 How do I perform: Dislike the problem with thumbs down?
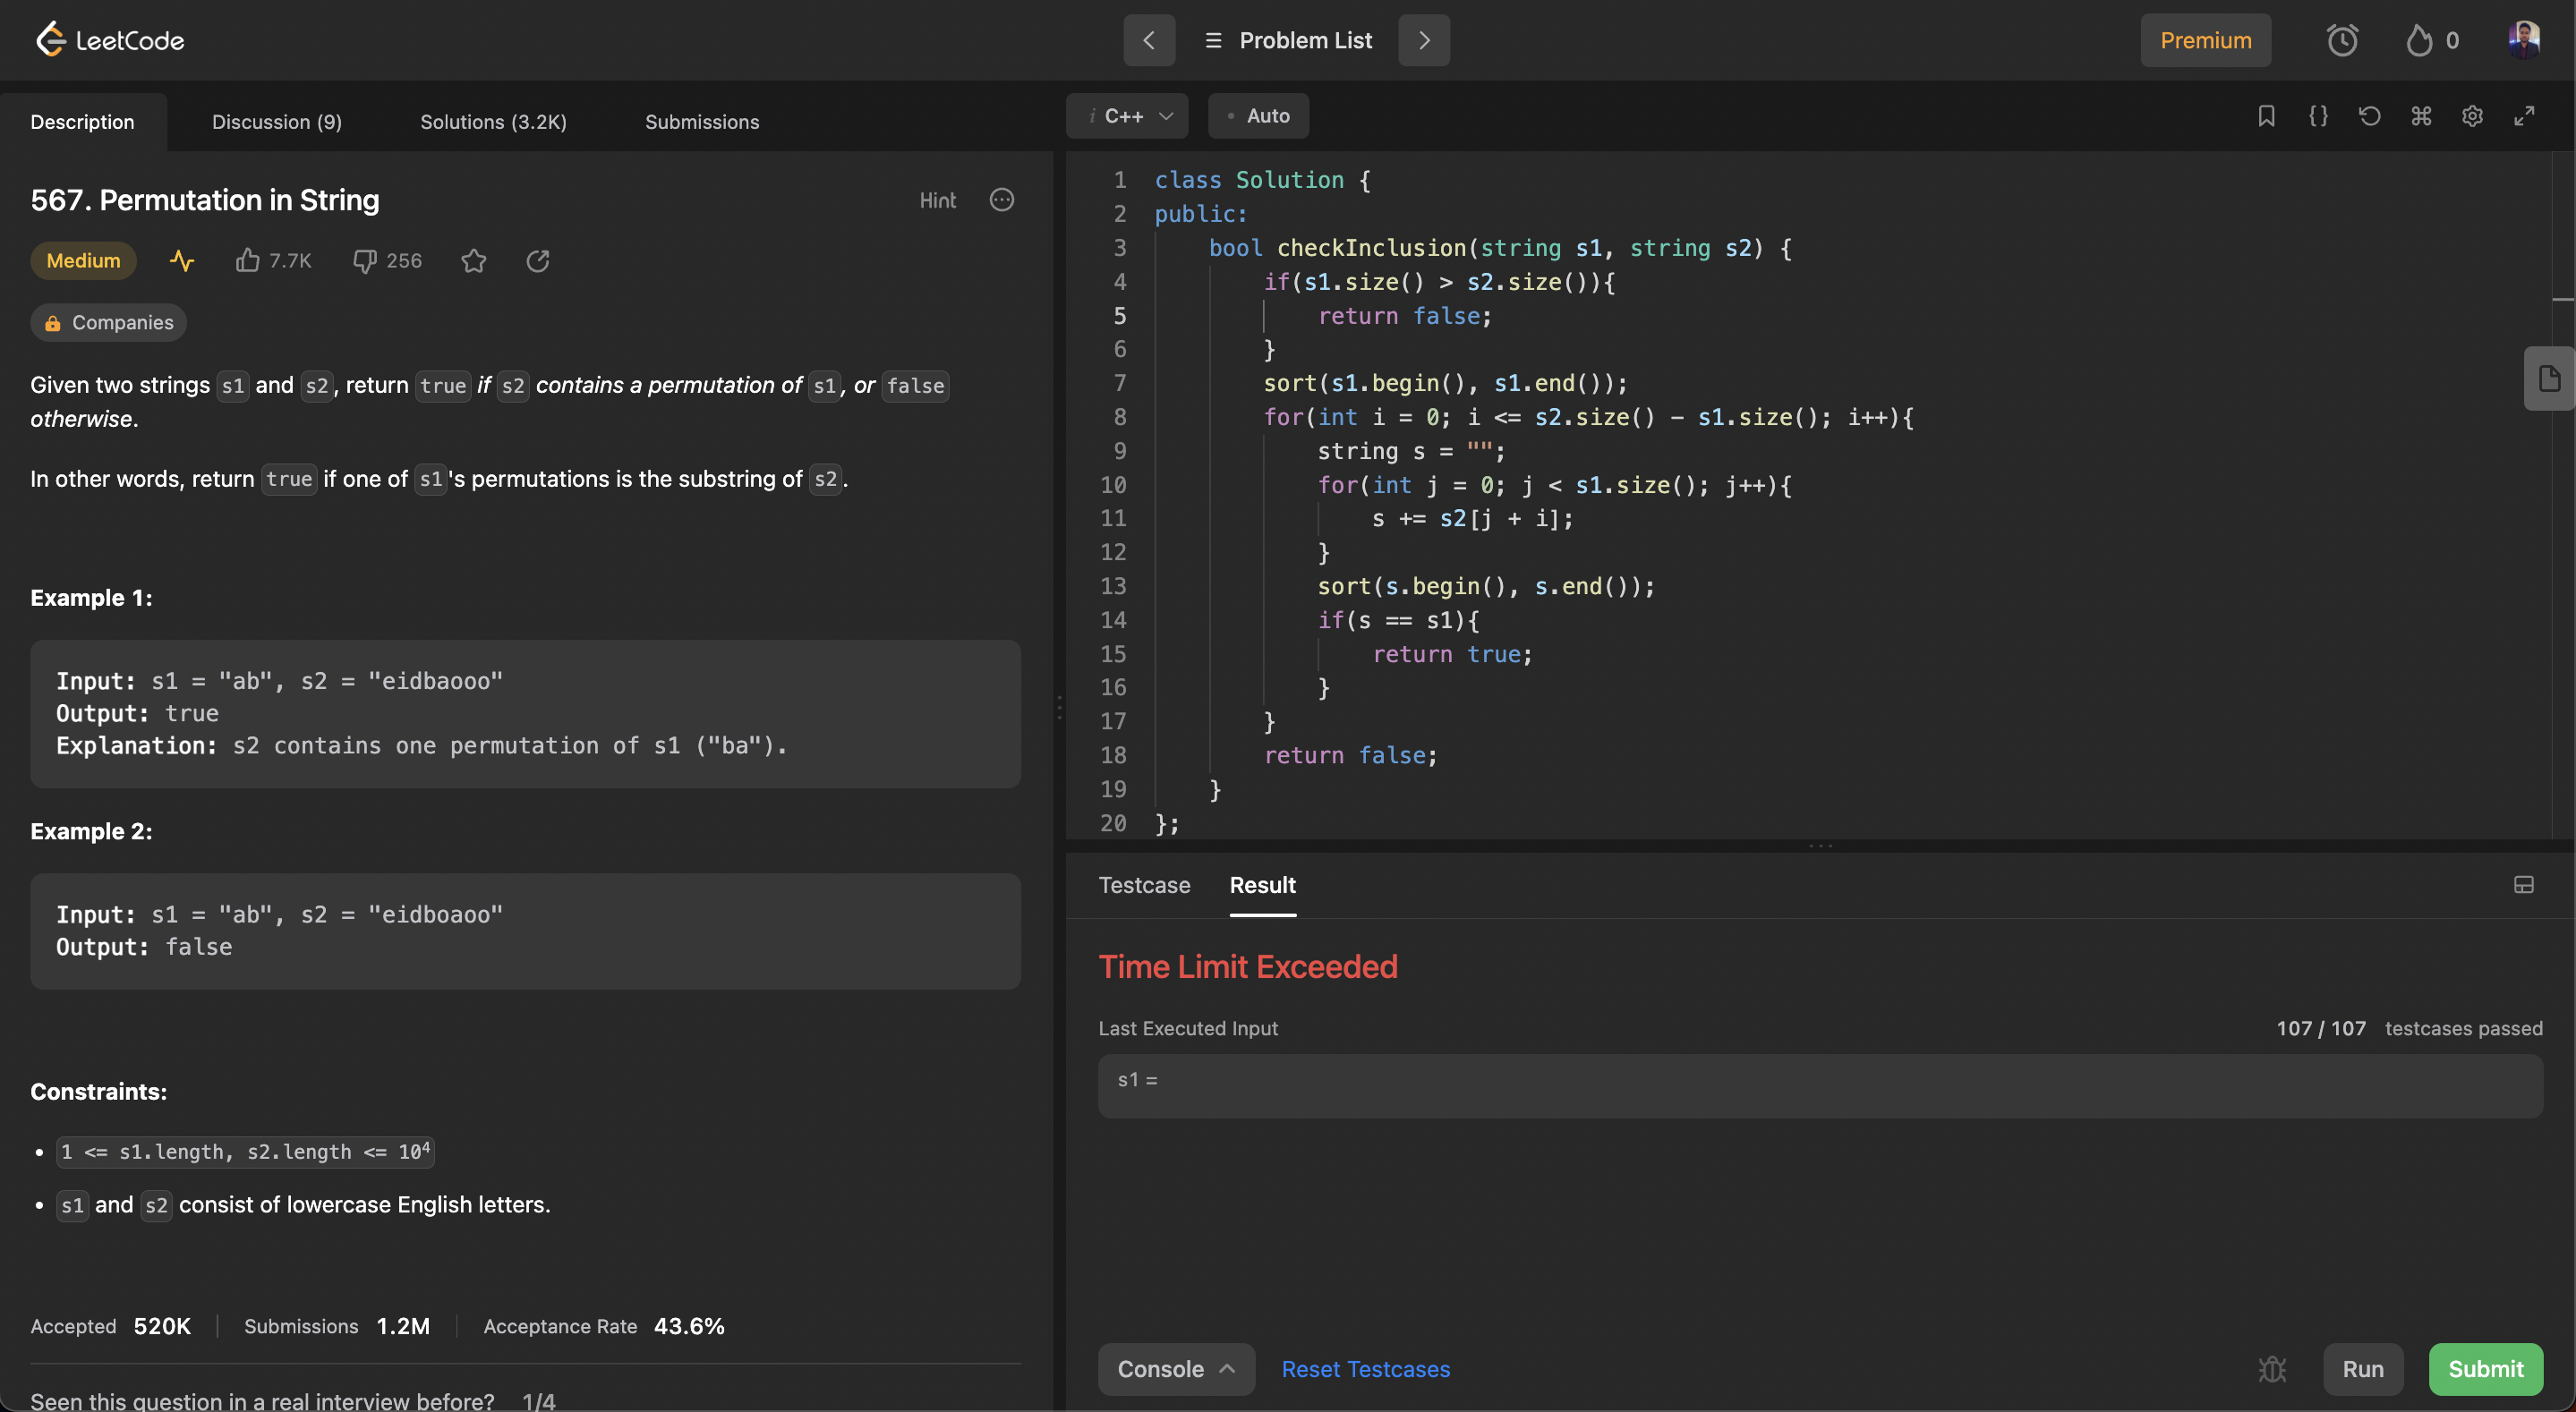(364, 261)
